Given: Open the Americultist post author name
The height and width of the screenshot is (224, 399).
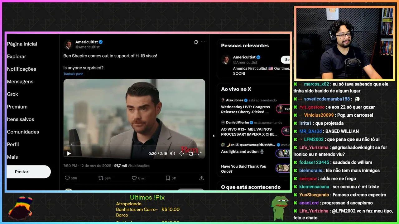Looking at the screenshot, I should [x=87, y=42].
